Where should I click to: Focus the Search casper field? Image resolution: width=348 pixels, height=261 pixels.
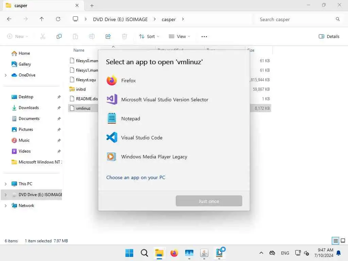tap(299, 19)
